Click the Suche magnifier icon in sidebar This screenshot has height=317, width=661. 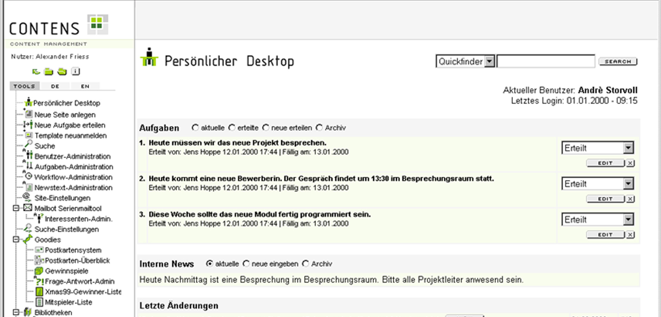[x=29, y=144]
